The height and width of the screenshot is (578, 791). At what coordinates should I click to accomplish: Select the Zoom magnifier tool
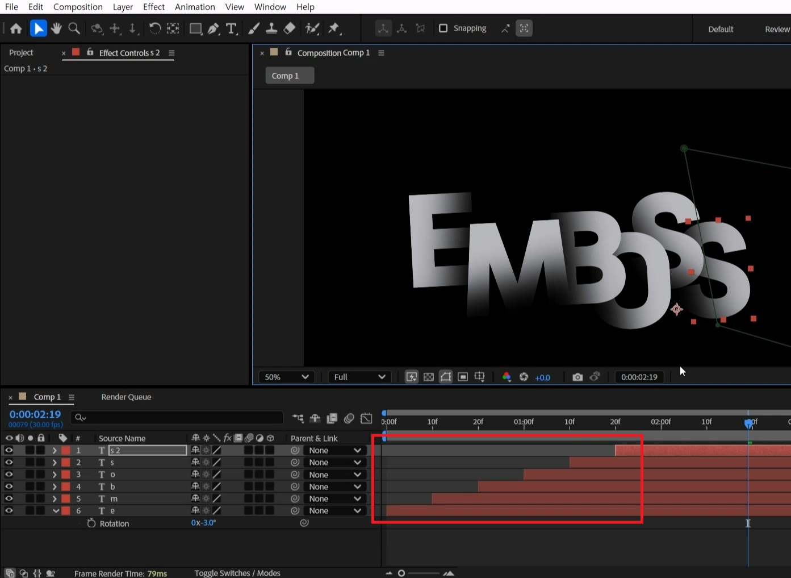pyautogui.click(x=74, y=28)
